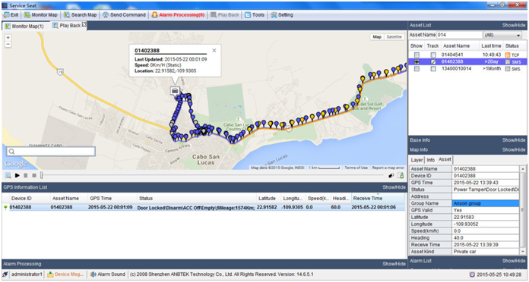The width and height of the screenshot is (529, 282).
Task: Open the (All) group dropdown
Action: [502, 35]
